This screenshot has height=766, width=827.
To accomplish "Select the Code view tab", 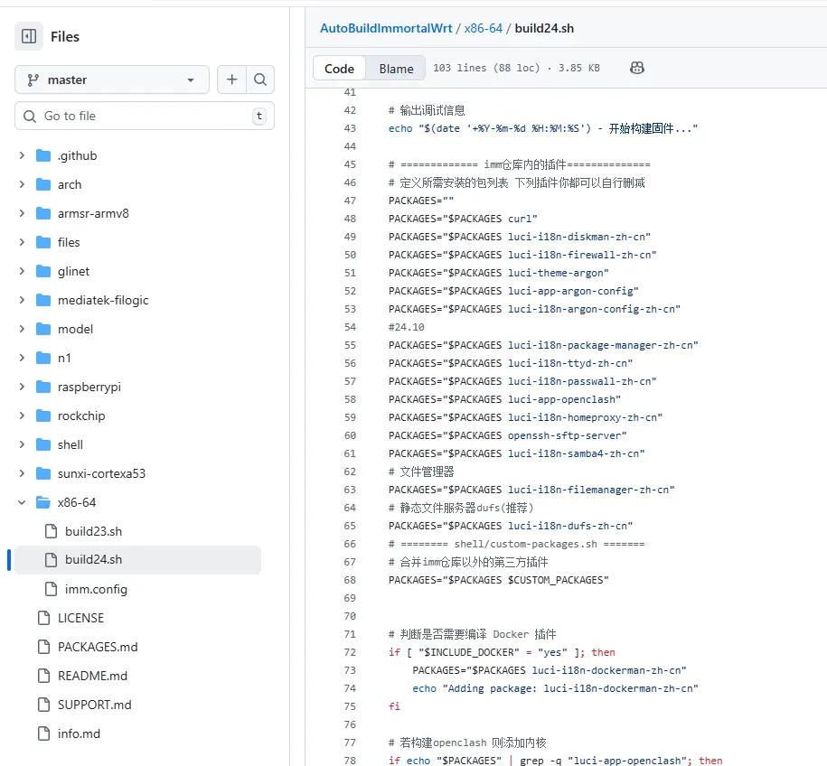I will point(340,69).
